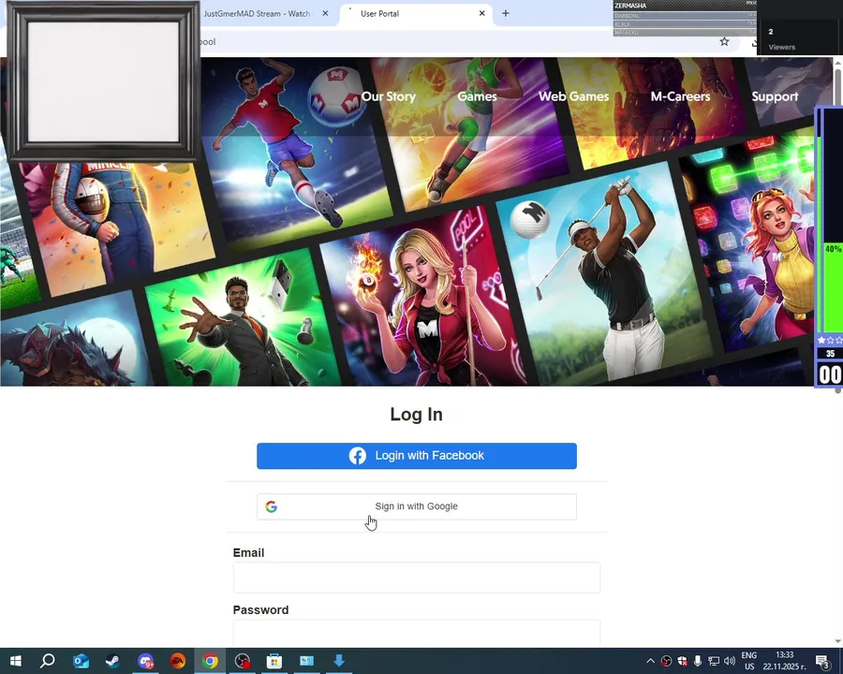Image resolution: width=843 pixels, height=674 pixels.
Task: Launch Steam from the taskbar
Action: click(113, 661)
